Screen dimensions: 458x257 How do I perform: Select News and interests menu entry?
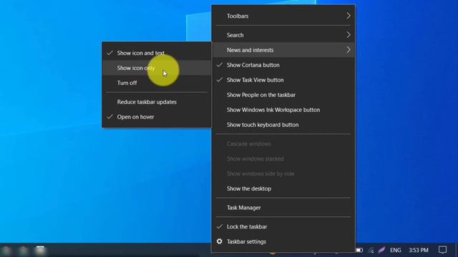(x=283, y=50)
